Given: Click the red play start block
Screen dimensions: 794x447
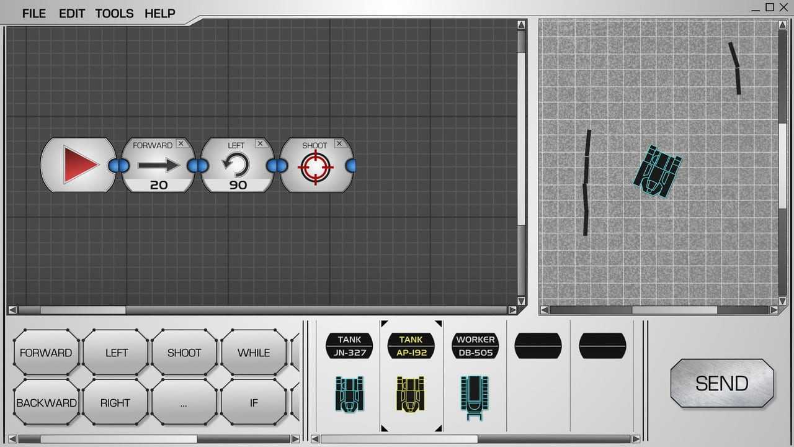Looking at the screenshot, I should 79,165.
